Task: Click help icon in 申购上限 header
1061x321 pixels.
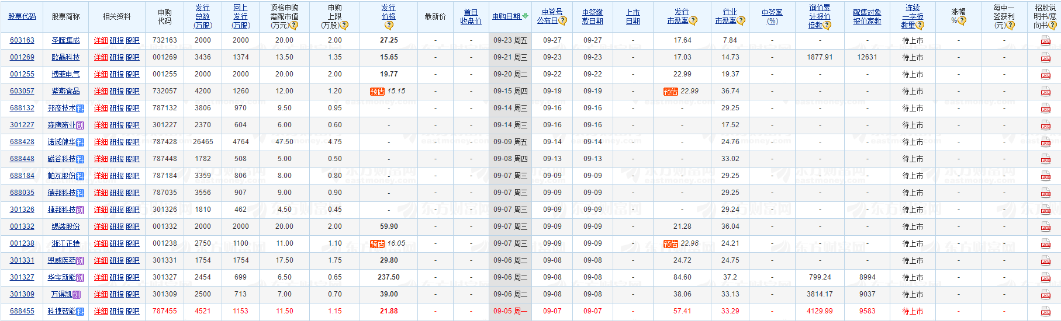Action: (344, 26)
